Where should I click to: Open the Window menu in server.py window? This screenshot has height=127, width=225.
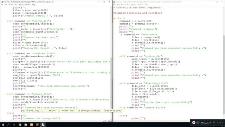click(x=28, y=5)
